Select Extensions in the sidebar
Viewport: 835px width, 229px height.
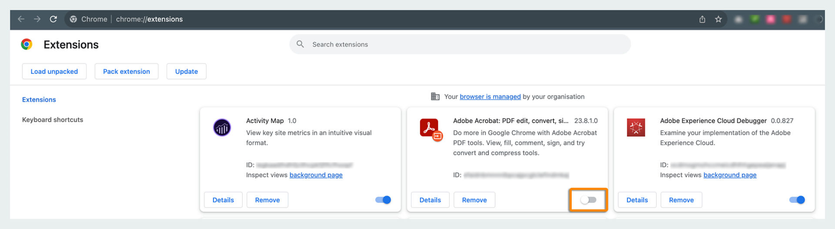[39, 100]
